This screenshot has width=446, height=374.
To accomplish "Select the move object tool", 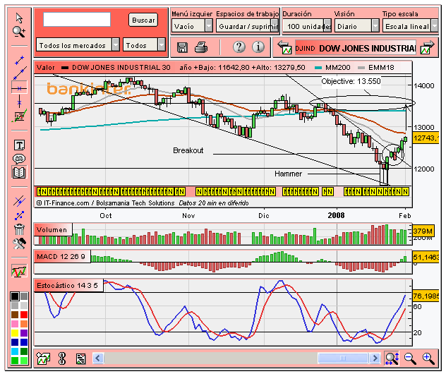I will click(19, 216).
